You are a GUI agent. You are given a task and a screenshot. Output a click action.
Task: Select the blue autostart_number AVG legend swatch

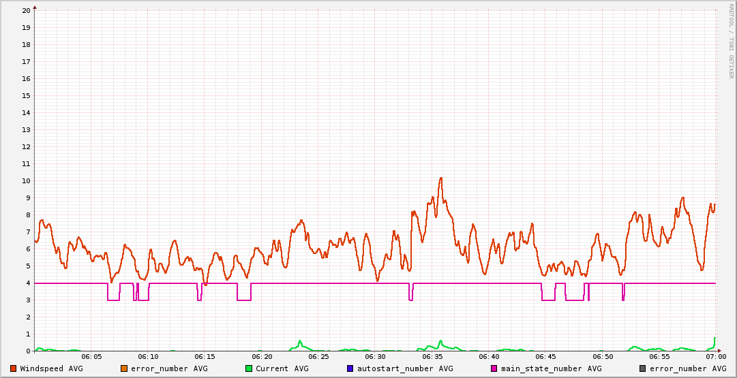(x=350, y=368)
